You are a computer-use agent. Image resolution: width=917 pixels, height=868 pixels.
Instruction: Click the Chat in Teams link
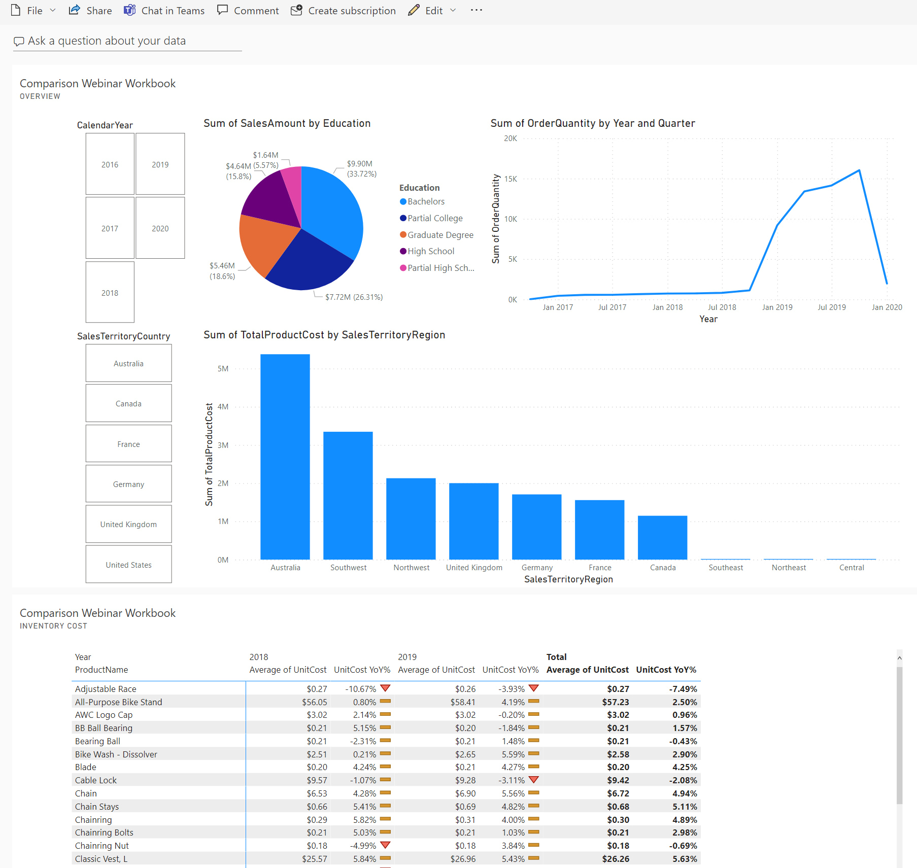(x=173, y=10)
